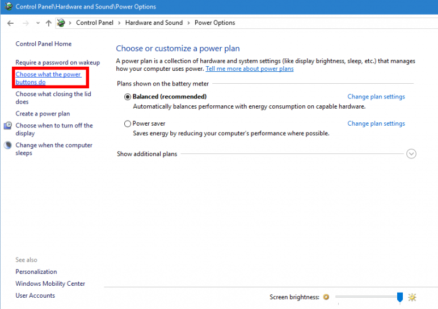Select Power Options breadcrumb
The height and width of the screenshot is (309, 438).
click(215, 23)
